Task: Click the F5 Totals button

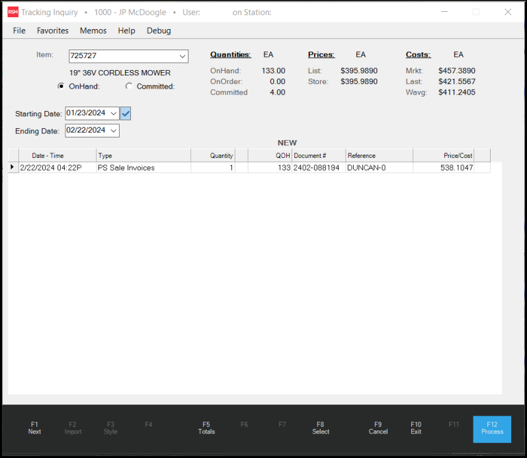Action: click(206, 428)
